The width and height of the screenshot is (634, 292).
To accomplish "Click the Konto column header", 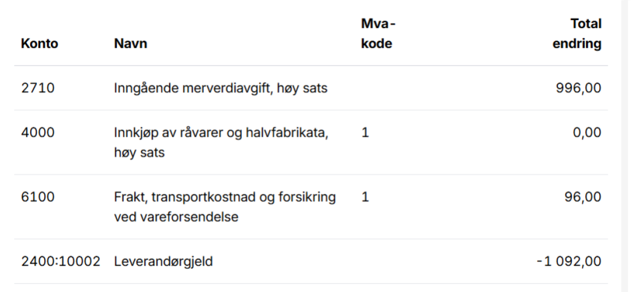I will (x=40, y=44).
